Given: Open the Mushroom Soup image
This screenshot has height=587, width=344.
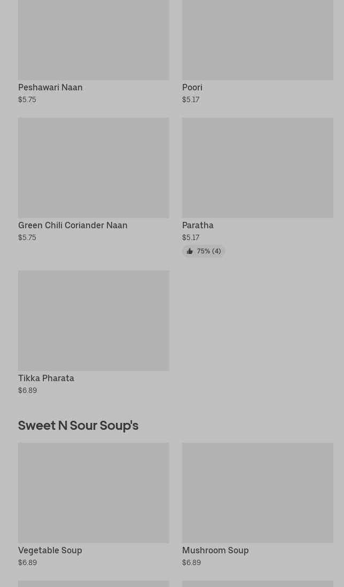Looking at the screenshot, I should (257, 492).
